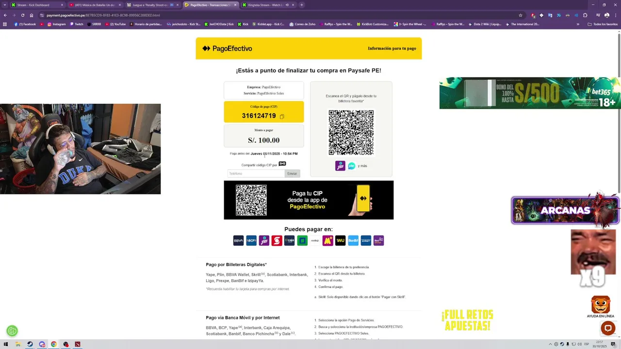Open the Facebook bookmark
621x349 pixels.
click(x=25, y=24)
